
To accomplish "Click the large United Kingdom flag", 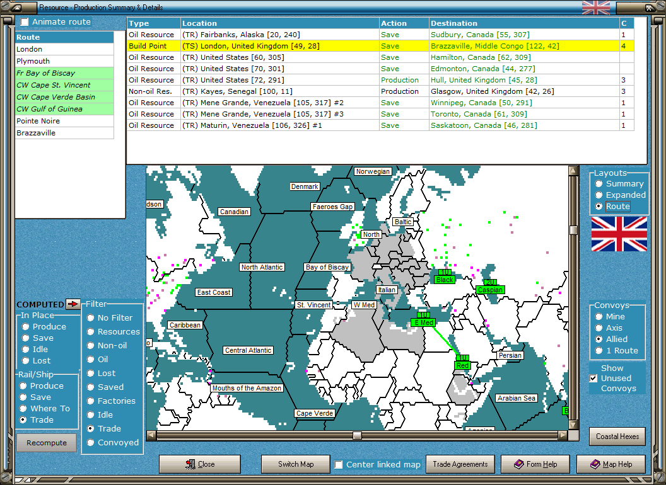I will tap(619, 234).
